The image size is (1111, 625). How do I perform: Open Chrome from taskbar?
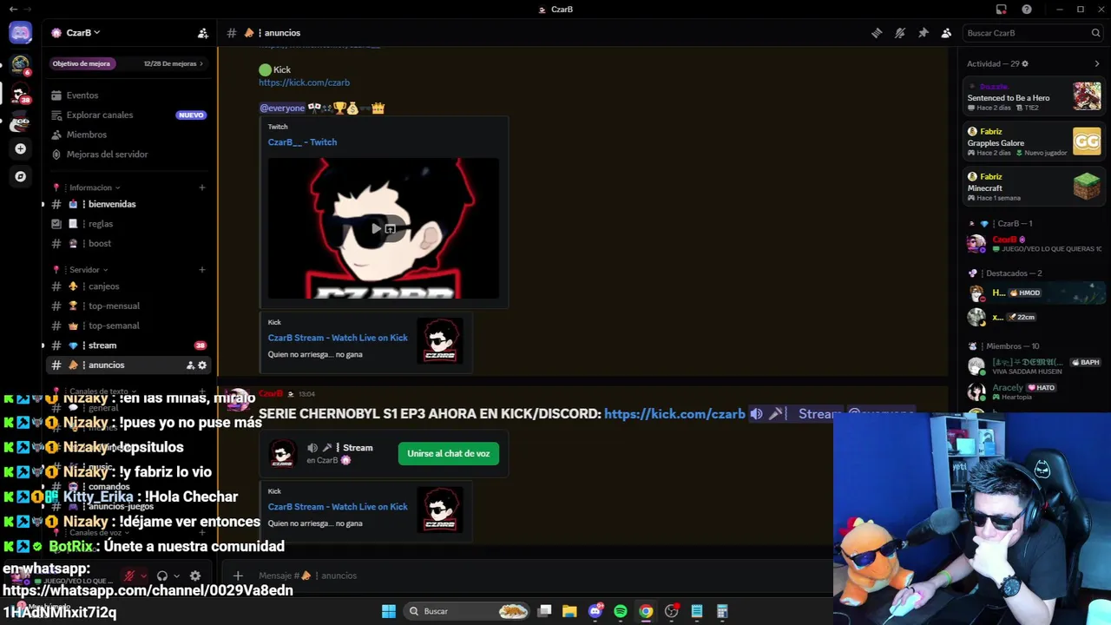(x=646, y=611)
